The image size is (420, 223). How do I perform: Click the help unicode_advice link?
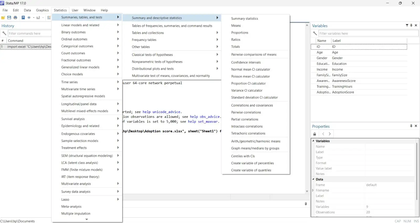162,112
